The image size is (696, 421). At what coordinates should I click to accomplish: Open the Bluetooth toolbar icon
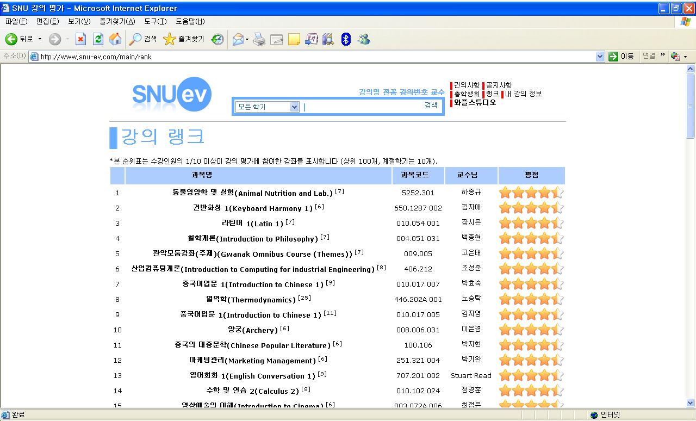pyautogui.click(x=346, y=39)
